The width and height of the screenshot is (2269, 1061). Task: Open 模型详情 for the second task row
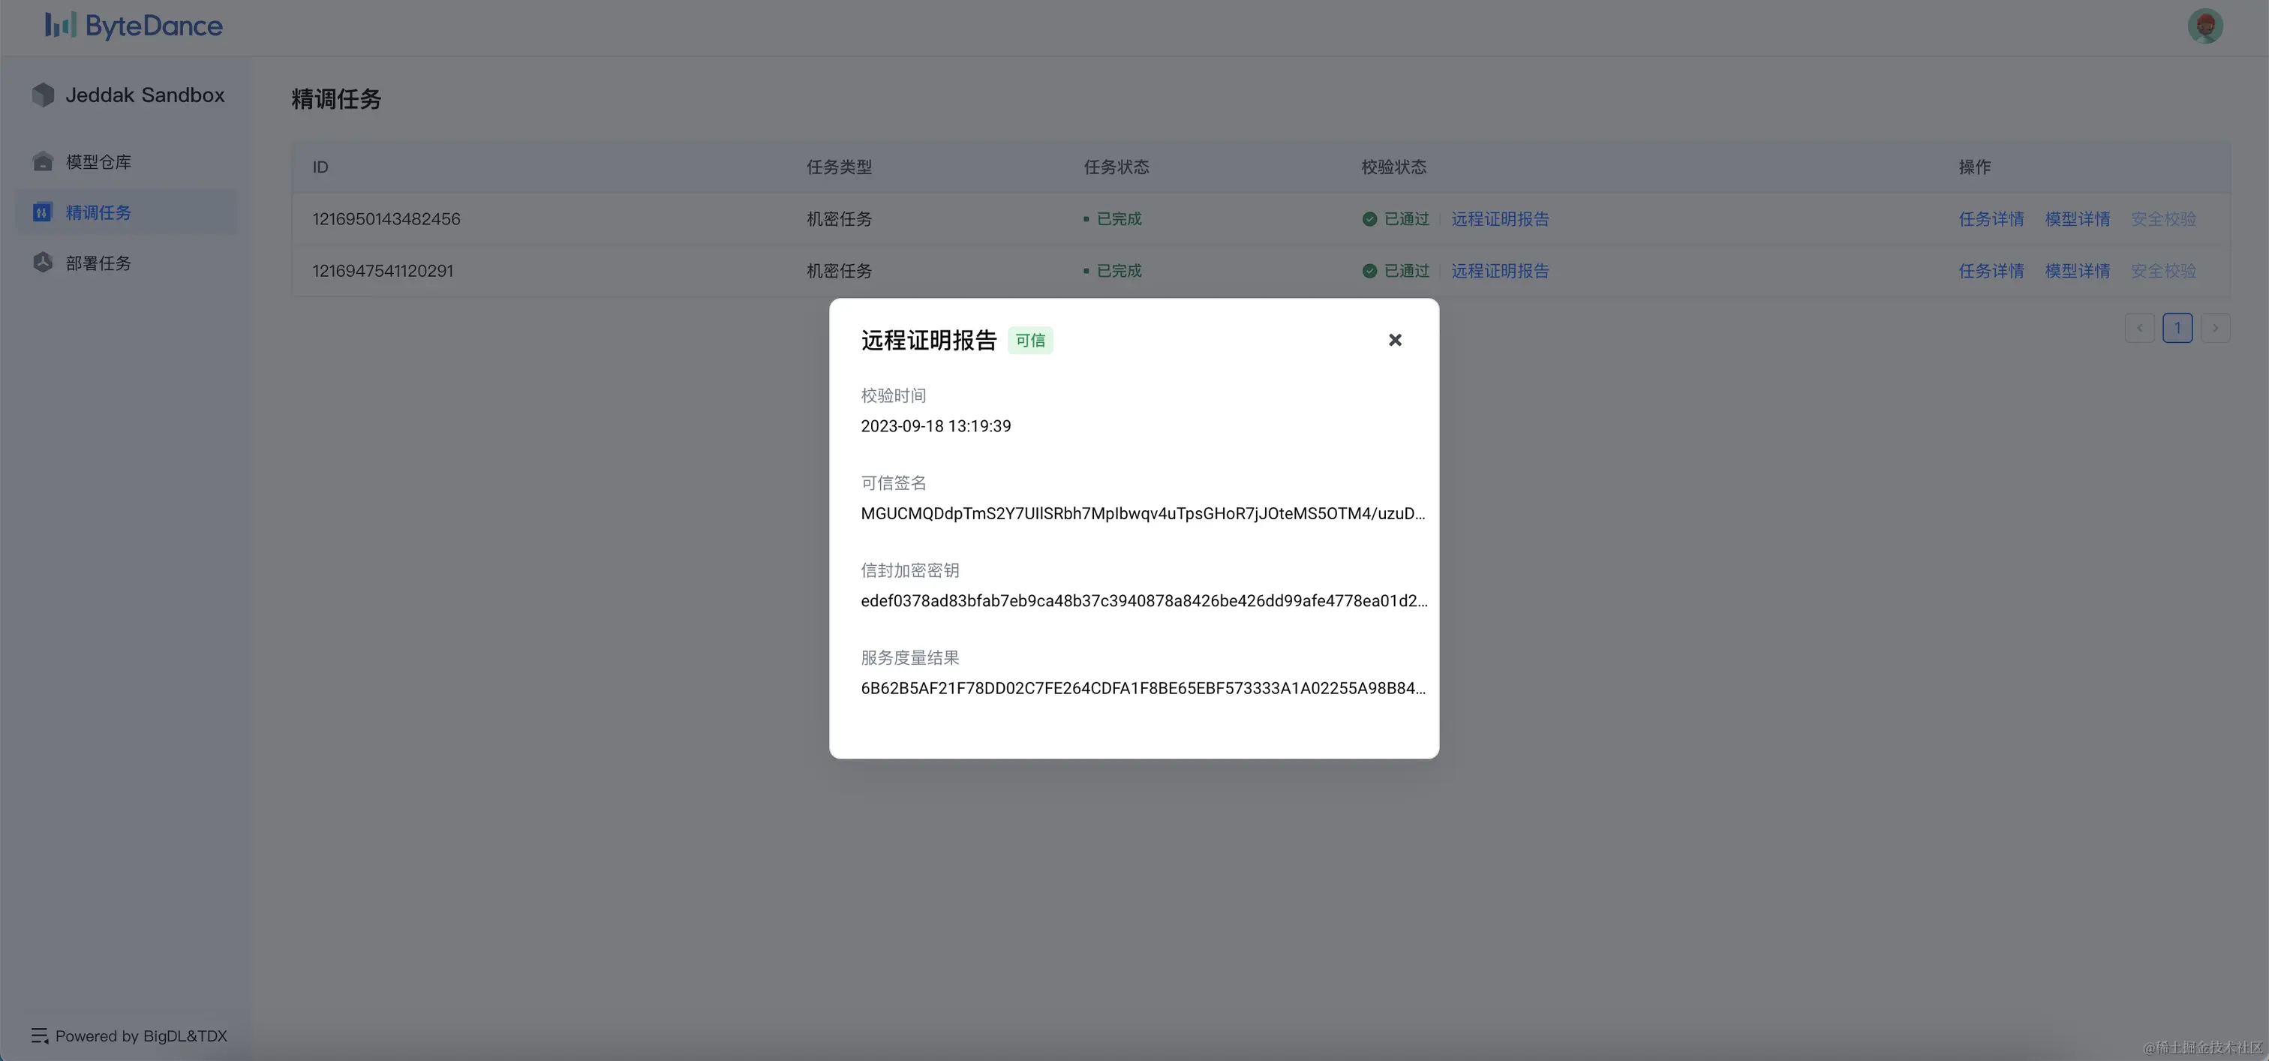2077,271
